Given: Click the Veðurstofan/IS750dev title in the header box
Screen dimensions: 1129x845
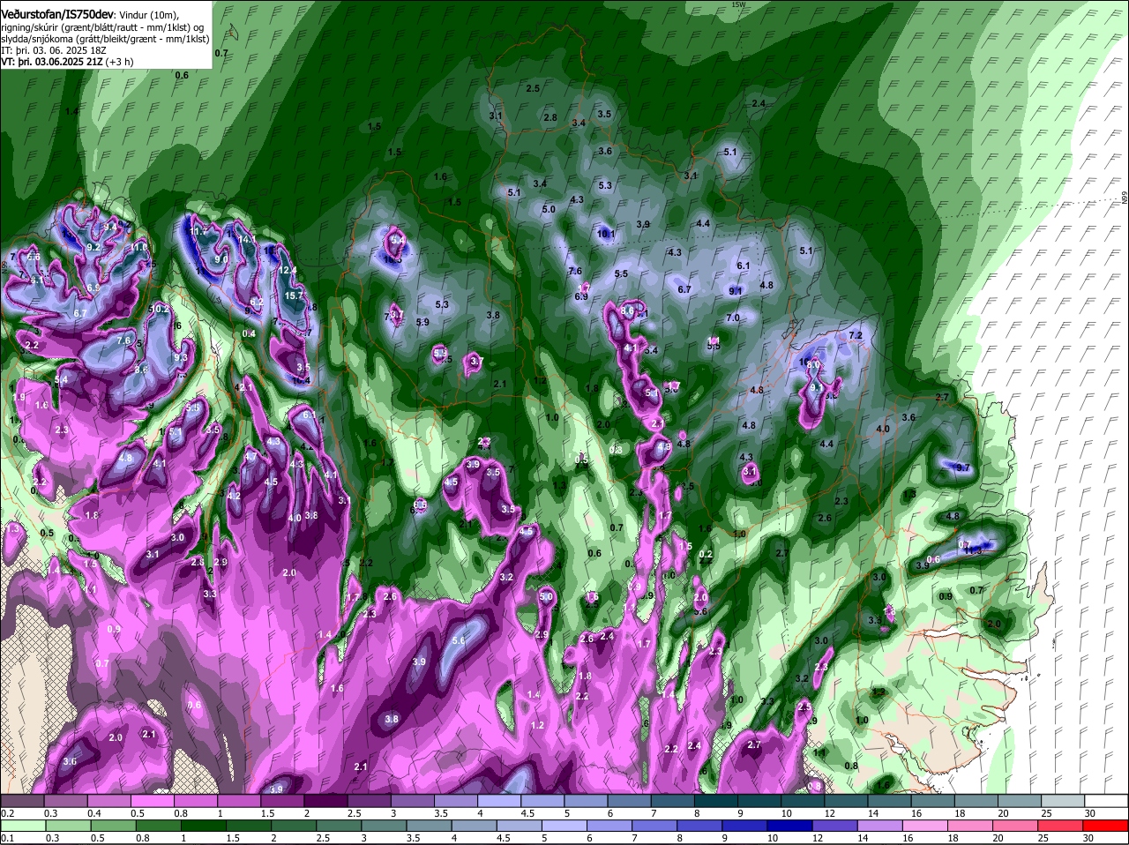Looking at the screenshot, I should (x=57, y=14).
